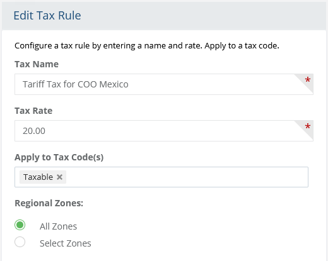
Task: Remove the Taxable tag with its x icon
Action: 59,177
